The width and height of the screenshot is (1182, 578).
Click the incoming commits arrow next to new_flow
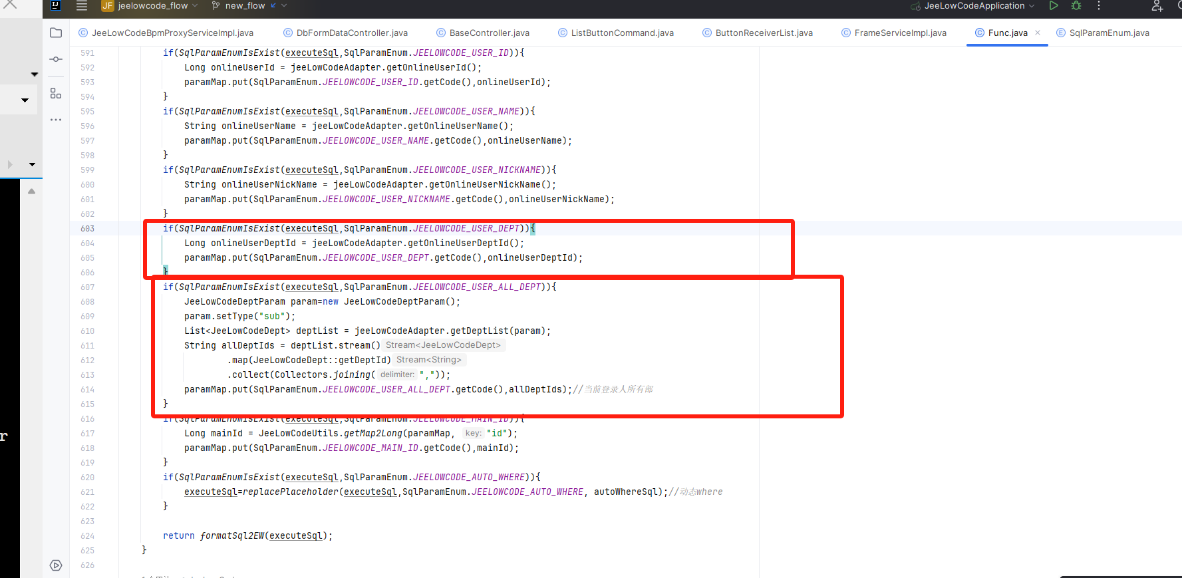[273, 5]
